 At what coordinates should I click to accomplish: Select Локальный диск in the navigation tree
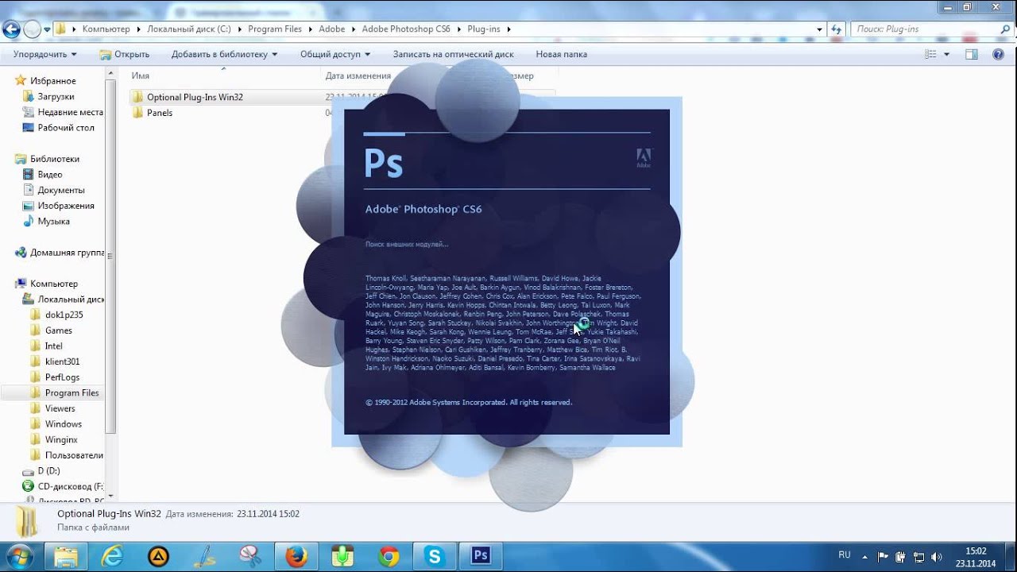[x=72, y=300]
